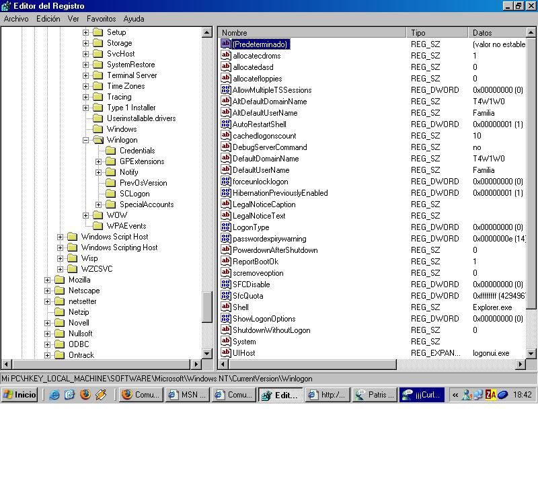Click the key tree vertical scrollbar thumb

click(207, 307)
